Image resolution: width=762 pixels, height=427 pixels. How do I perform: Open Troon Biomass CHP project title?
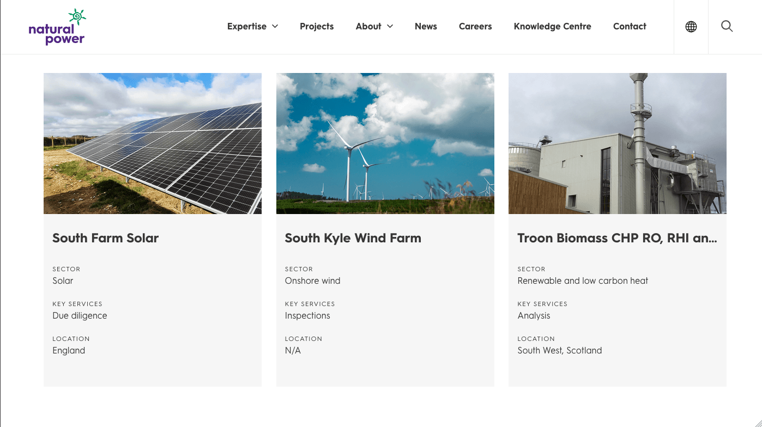[617, 238]
